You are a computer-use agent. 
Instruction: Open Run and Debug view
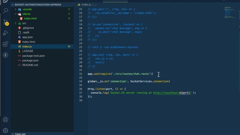(x=6, y=33)
